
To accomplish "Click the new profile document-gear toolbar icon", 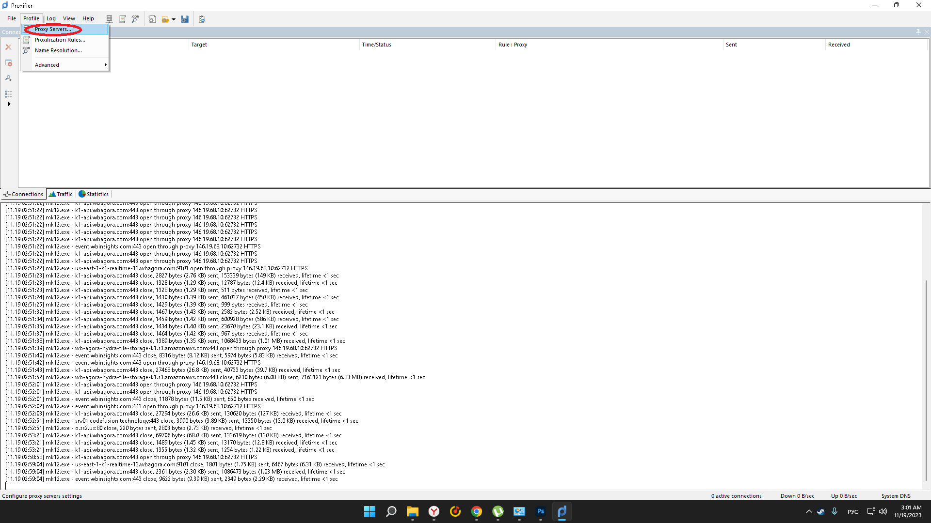I will (x=152, y=19).
